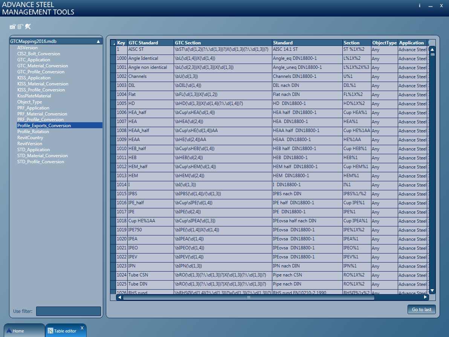The height and width of the screenshot is (337, 449).
Task: Open the Profile_Rotation table
Action: pyautogui.click(x=33, y=132)
